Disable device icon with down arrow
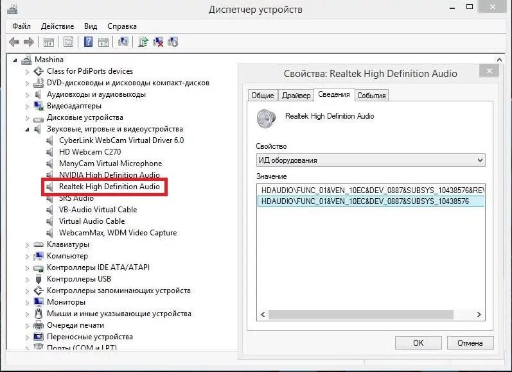The width and height of the screenshot is (512, 372). tap(173, 42)
